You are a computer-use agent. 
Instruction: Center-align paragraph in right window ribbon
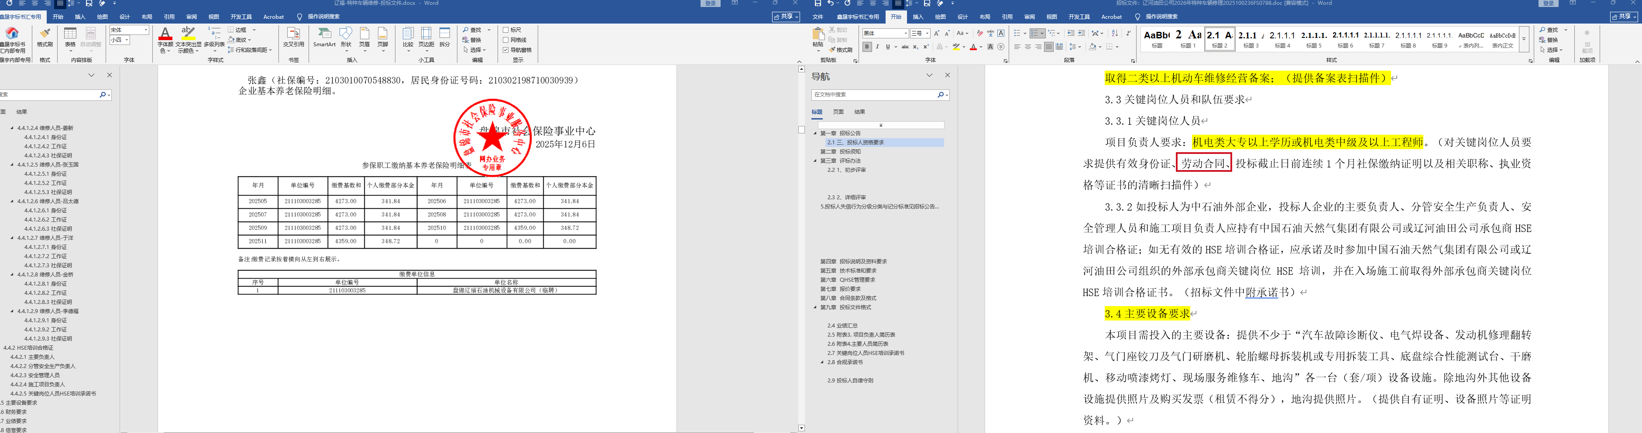[1027, 47]
